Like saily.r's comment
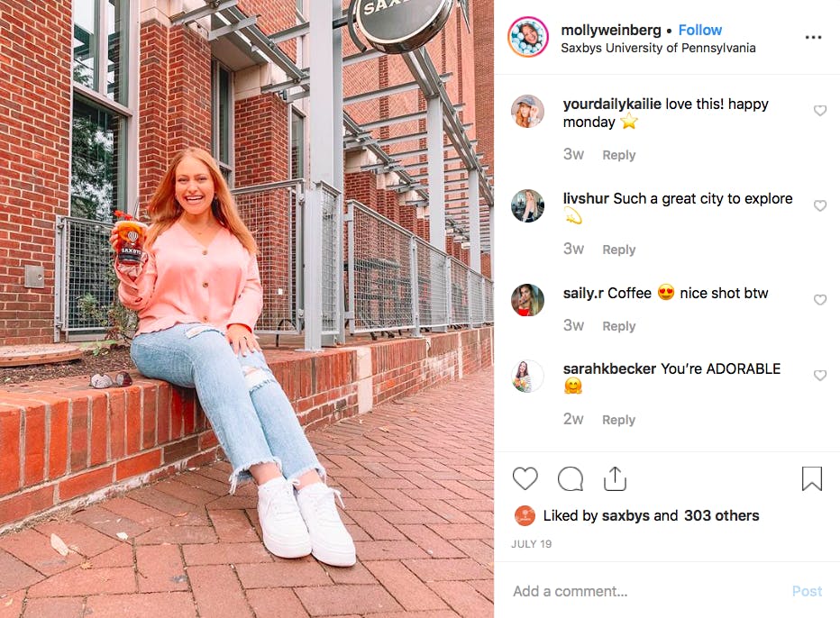The image size is (840, 618). (820, 299)
